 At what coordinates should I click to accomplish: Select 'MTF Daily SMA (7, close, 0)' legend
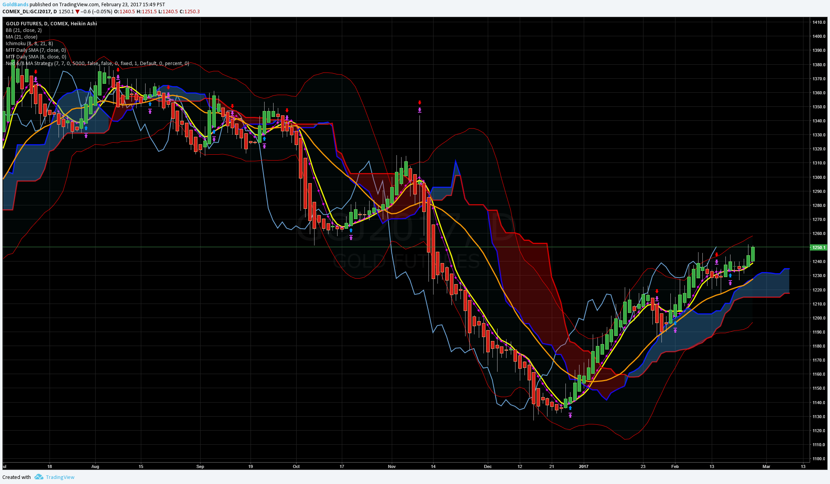coord(36,50)
